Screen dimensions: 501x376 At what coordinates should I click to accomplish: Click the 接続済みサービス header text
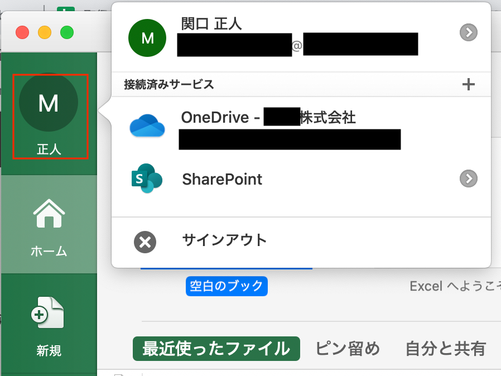coord(169,84)
